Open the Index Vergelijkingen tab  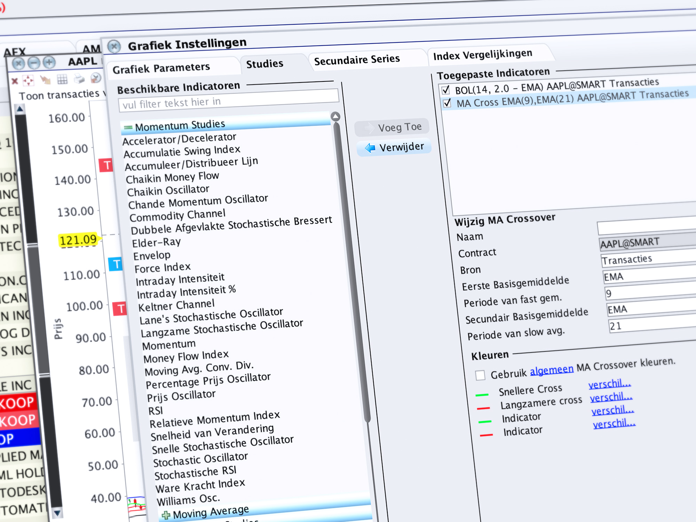point(483,55)
